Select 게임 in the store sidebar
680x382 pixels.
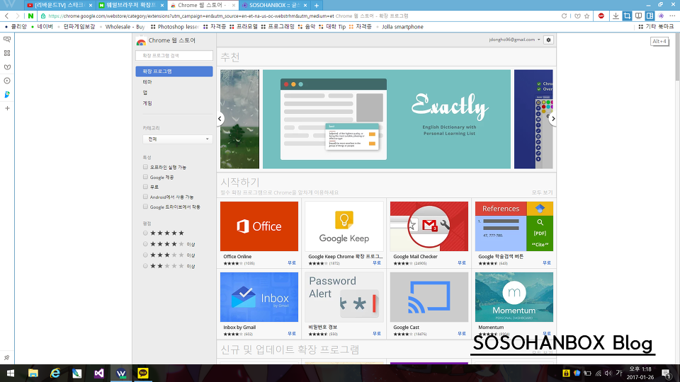point(147,103)
